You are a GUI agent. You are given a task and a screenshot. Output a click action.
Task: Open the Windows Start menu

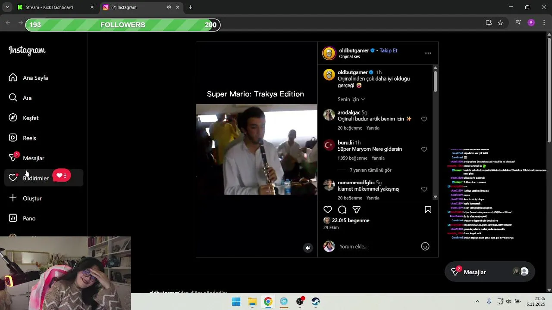click(x=236, y=301)
